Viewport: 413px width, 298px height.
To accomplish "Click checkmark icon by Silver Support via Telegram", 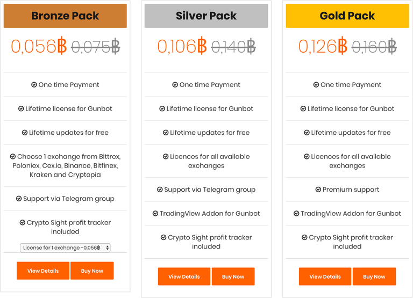I will 160,190.
